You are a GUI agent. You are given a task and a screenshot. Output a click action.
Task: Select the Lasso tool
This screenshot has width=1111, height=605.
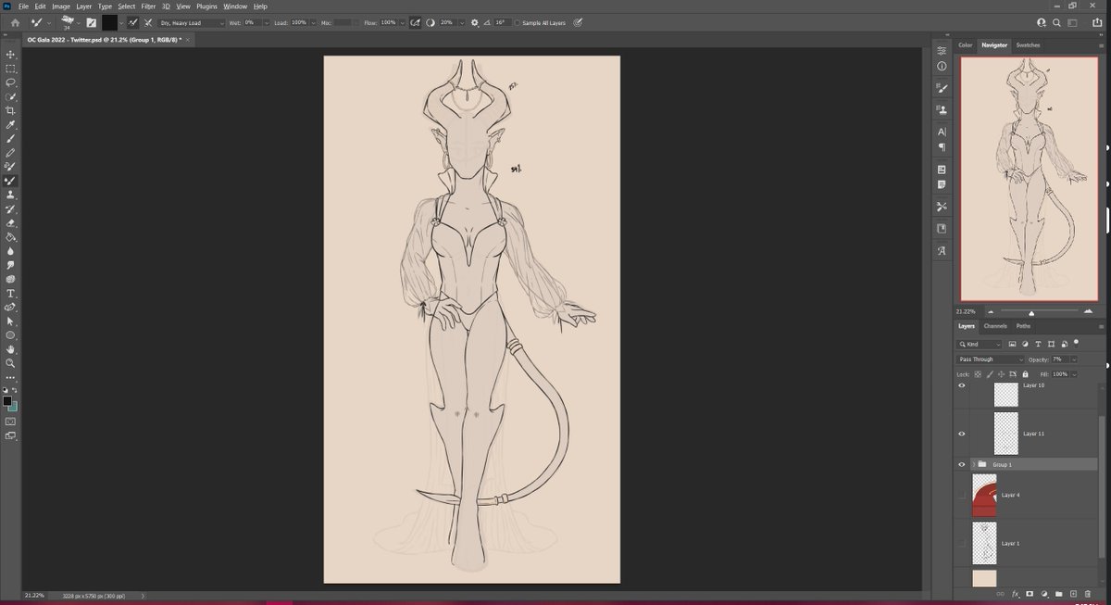[11, 82]
